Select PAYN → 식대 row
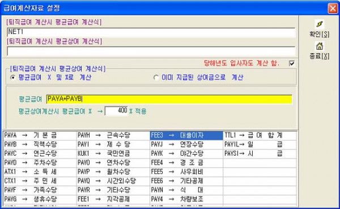 pos(186,190)
